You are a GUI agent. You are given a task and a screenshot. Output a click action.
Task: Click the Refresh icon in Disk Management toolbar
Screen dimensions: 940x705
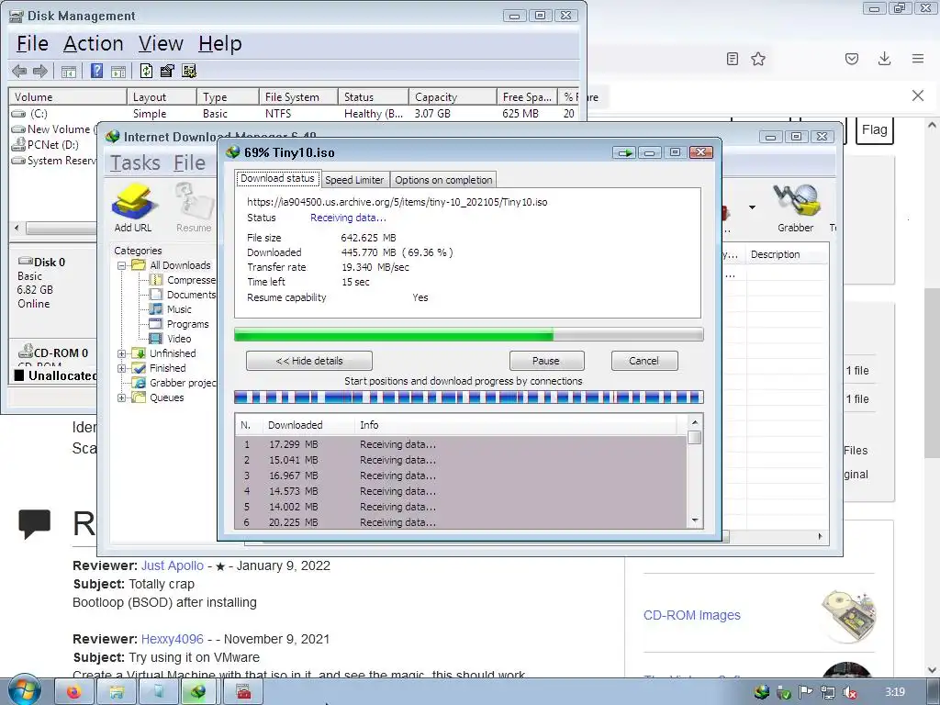146,71
